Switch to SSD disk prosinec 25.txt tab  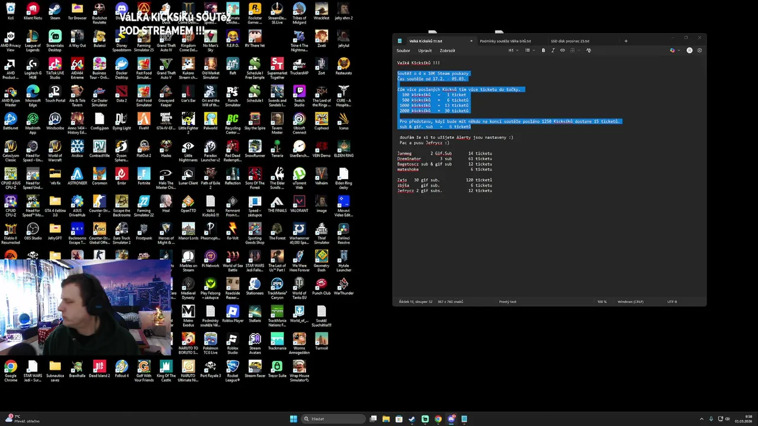(570, 41)
